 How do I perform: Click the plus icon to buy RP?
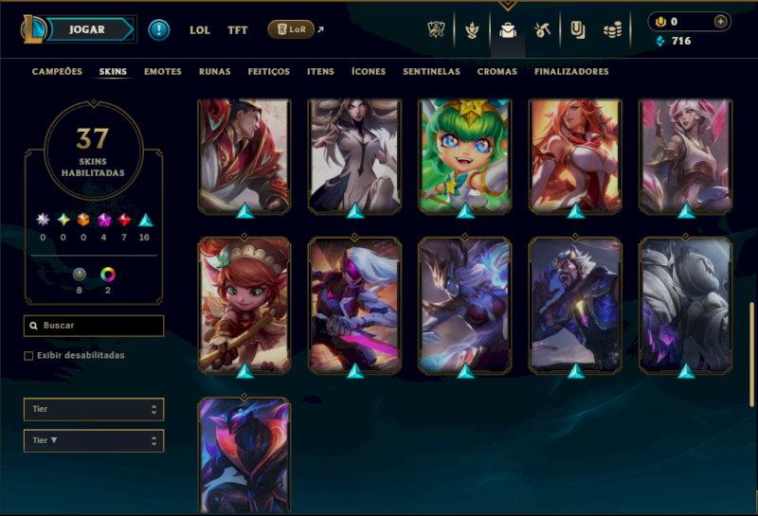[x=720, y=22]
